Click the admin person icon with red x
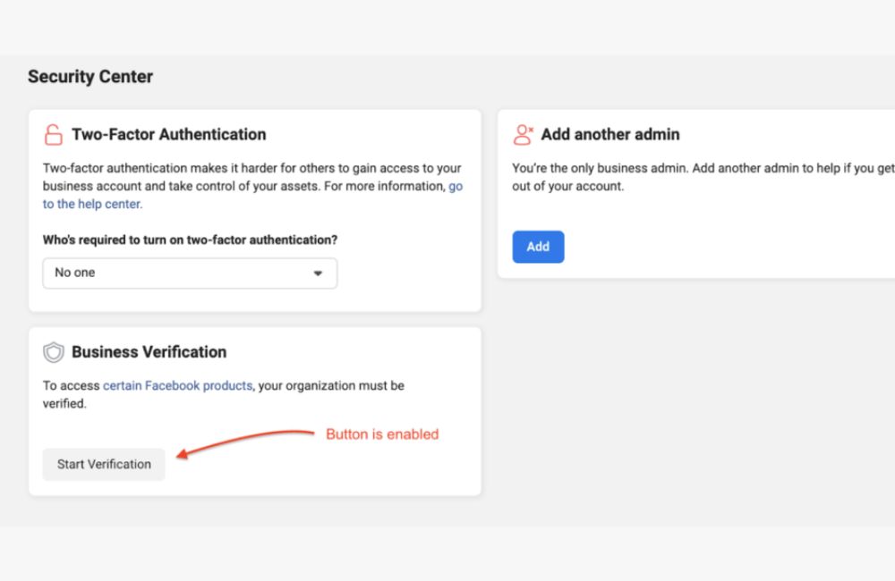Screen dimensions: 895x581 pyautogui.click(x=524, y=134)
